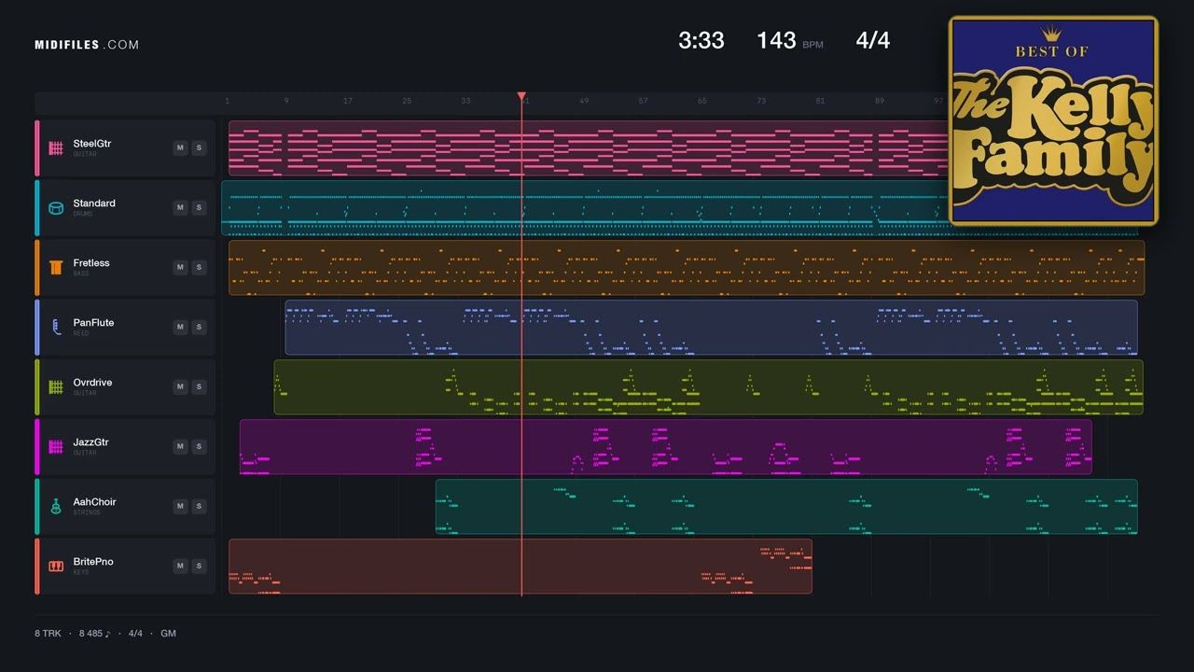Jump to bar 9 on the ruler
The width and height of the screenshot is (1194, 672).
286,101
